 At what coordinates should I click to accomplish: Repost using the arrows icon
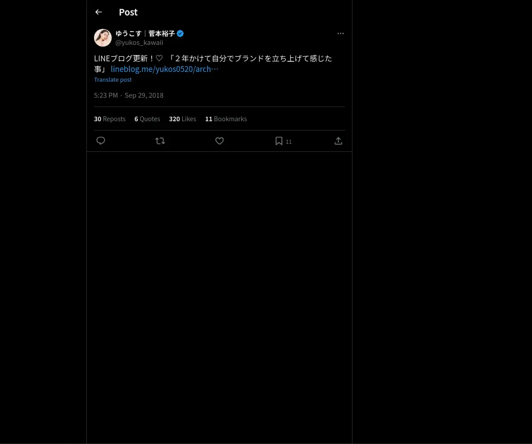point(160,141)
